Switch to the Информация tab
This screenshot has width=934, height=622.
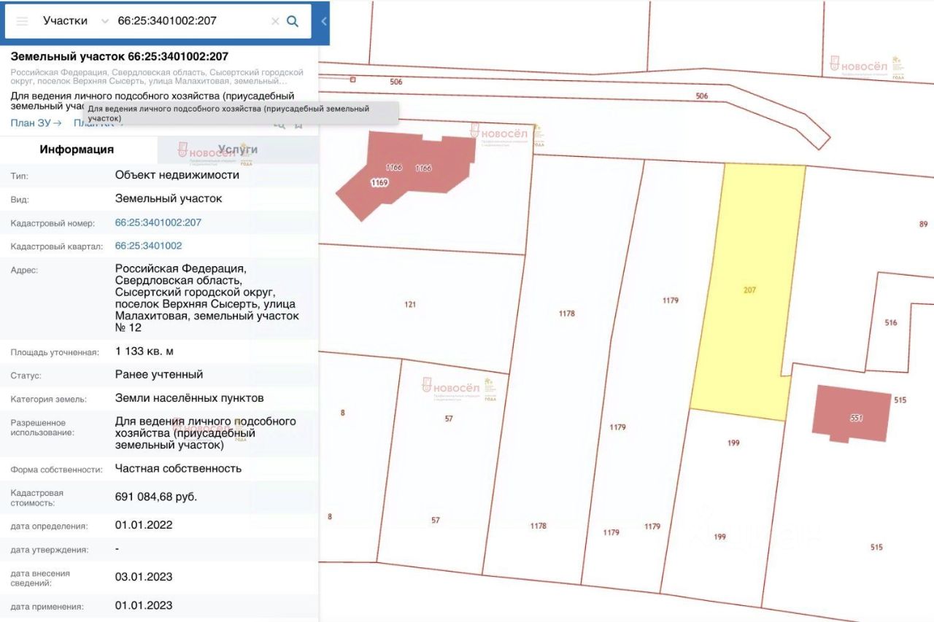tap(77, 149)
